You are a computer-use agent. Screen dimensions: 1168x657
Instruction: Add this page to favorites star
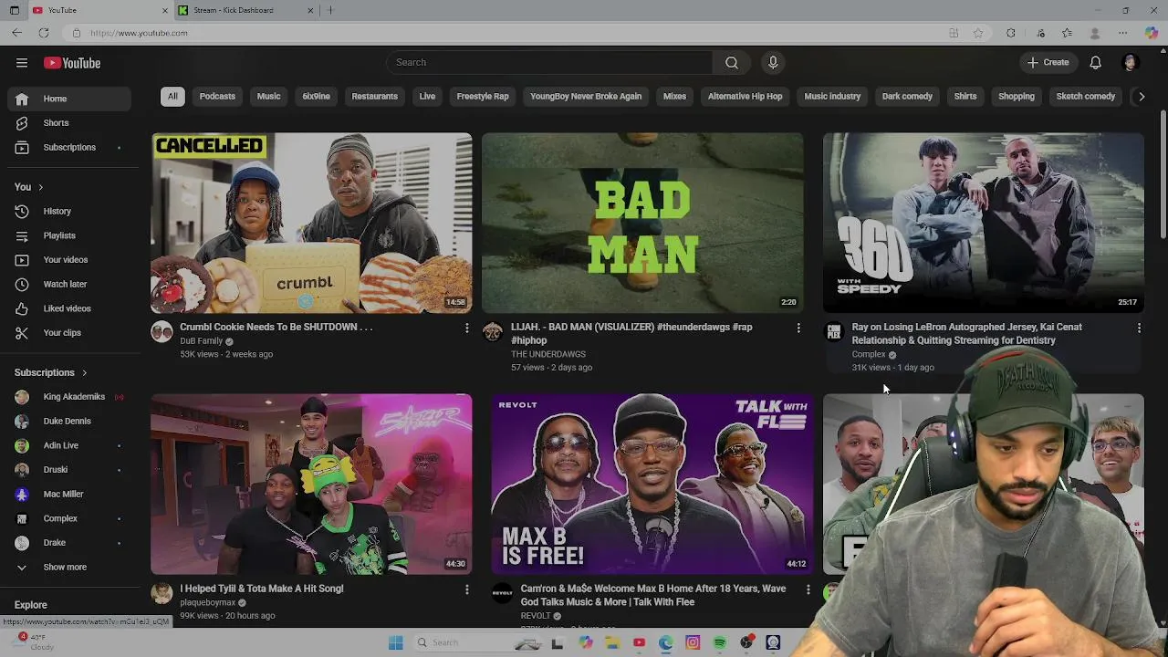coord(978,33)
